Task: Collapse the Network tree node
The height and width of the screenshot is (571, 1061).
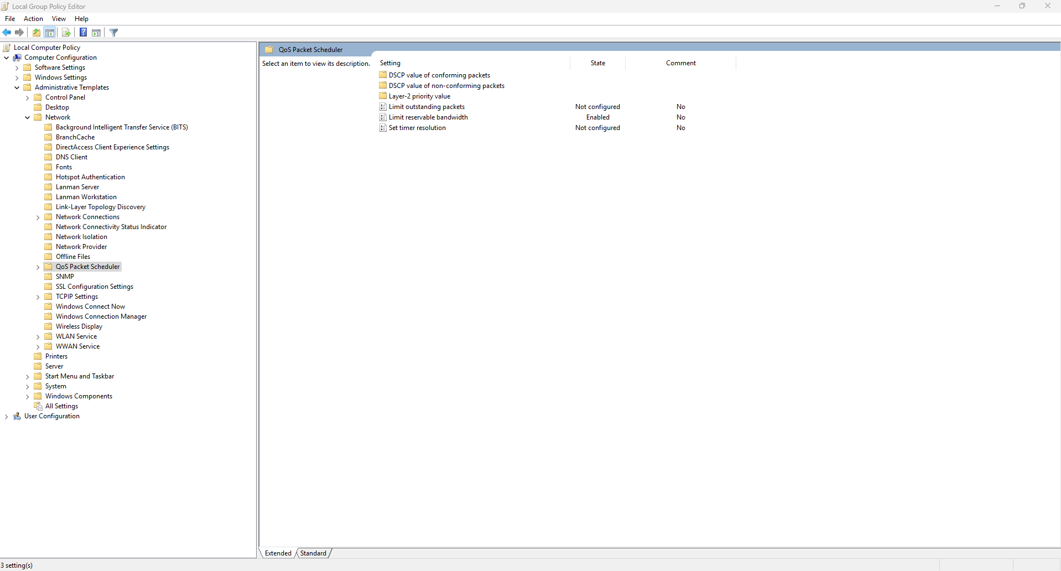Action: point(28,117)
